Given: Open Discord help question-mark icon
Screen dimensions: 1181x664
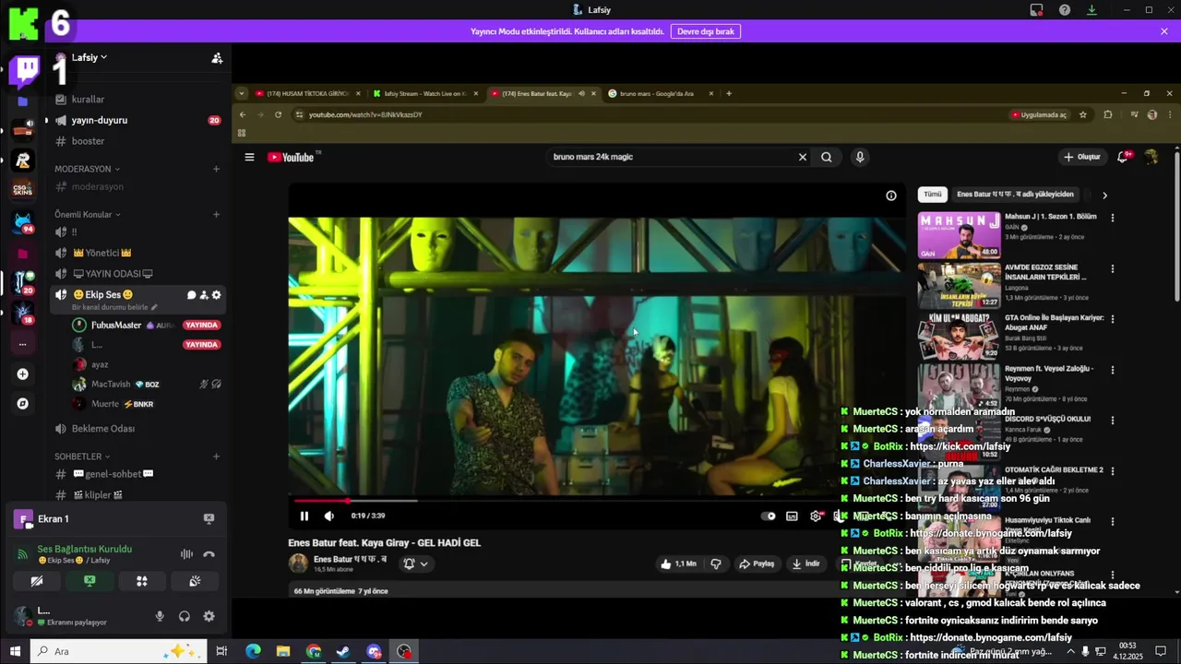Looking at the screenshot, I should (1065, 10).
